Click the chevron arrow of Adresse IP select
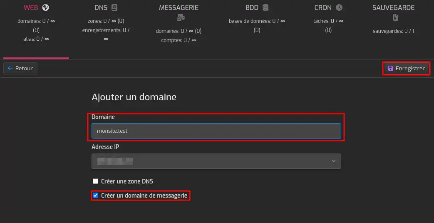434x223 pixels. tap(333, 161)
